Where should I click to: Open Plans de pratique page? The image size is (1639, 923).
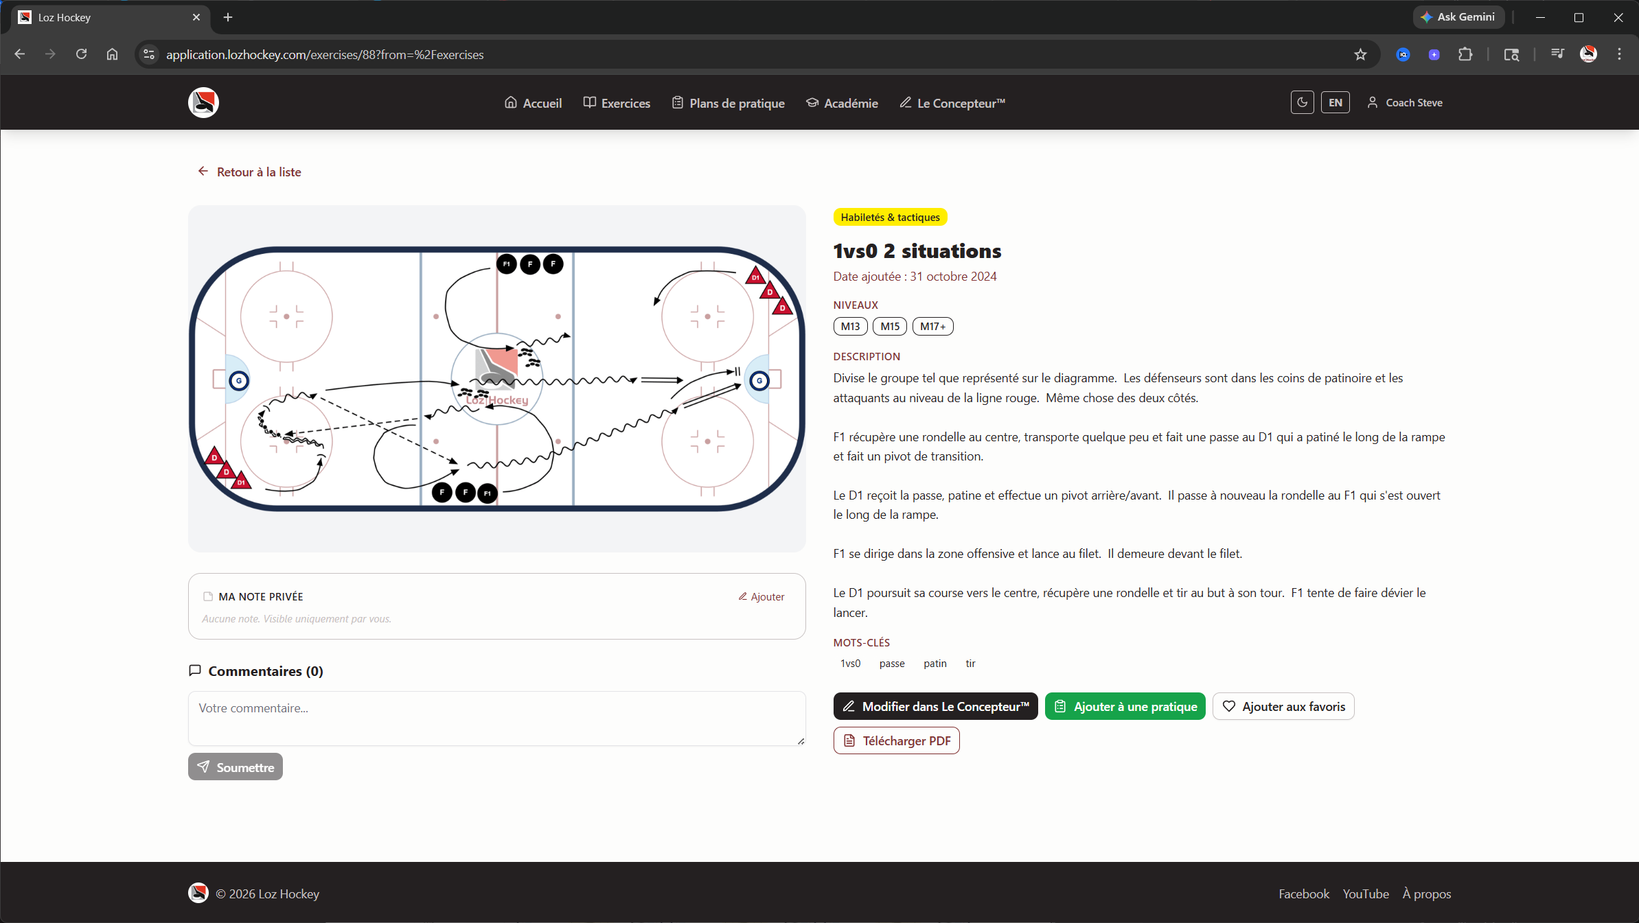click(x=728, y=103)
